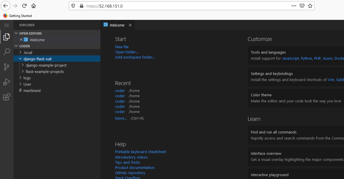Open the Explorer view in activity bar
The image size is (344, 179).
7,37
